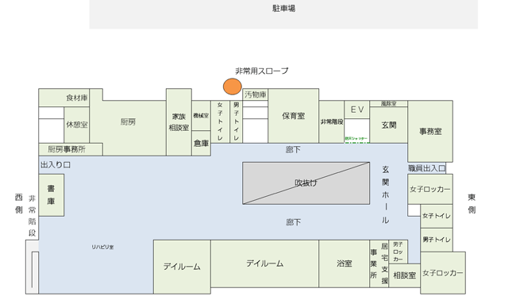516x300 pixels.
Task: Select the gray 吹抜け void area
Action: 306,183
